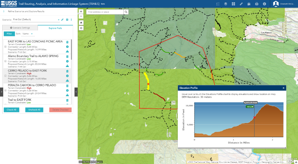298x164 pixels.
Task: Return map to default home extent
Action: click(x=81, y=23)
